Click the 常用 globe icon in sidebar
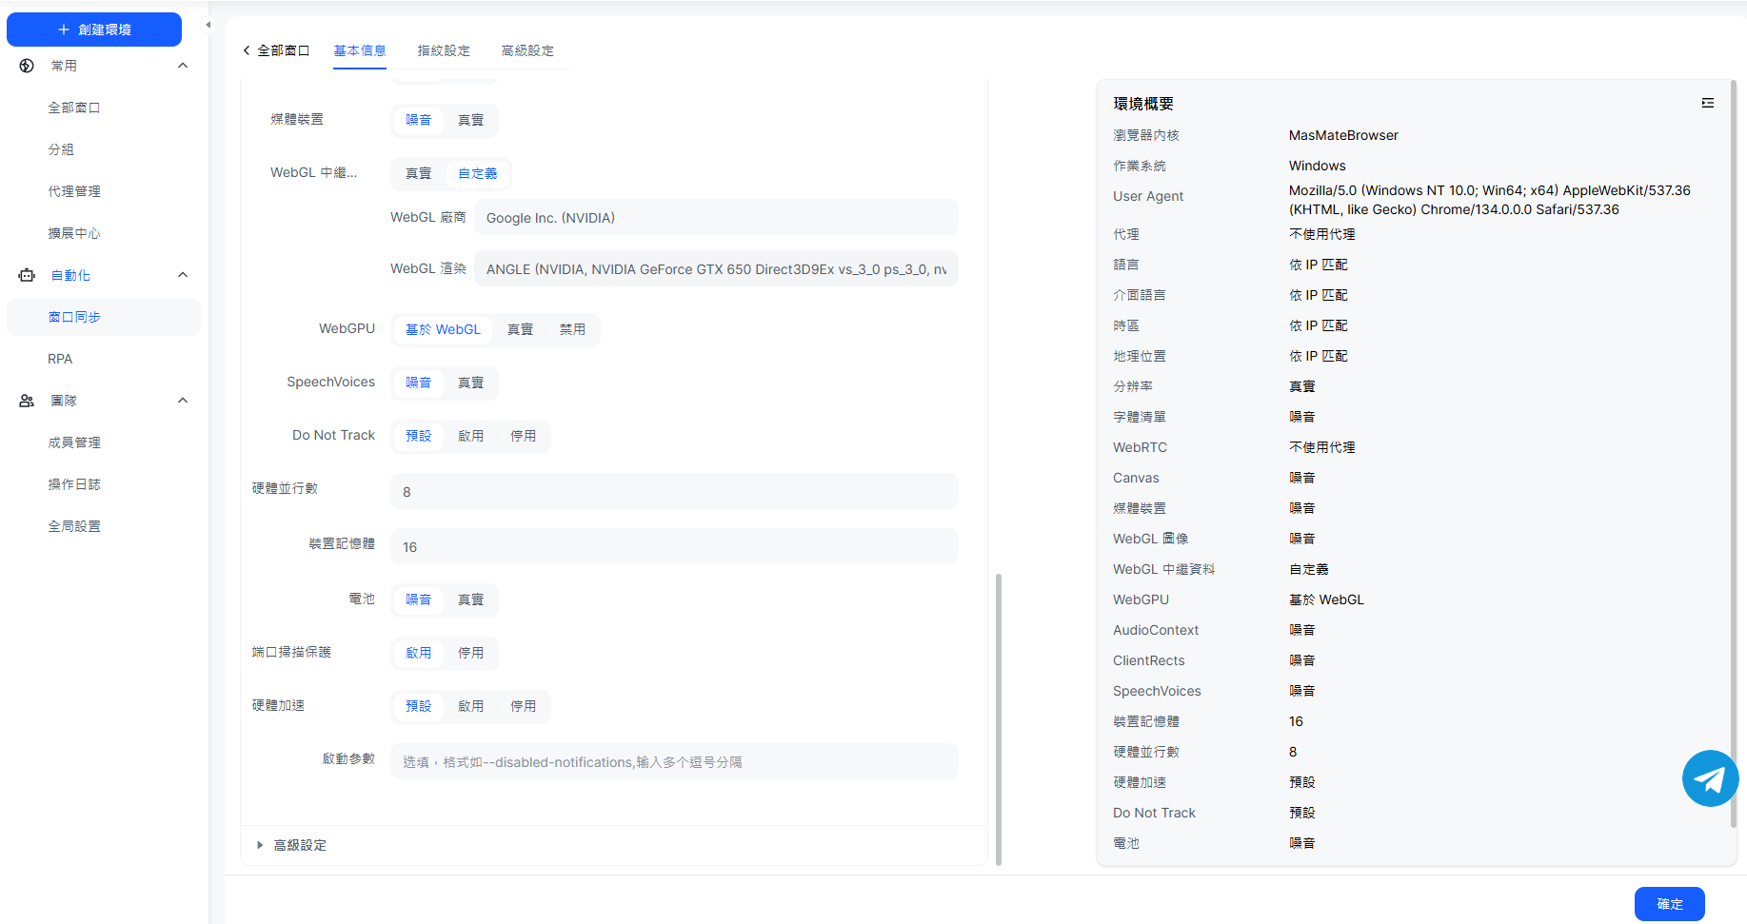This screenshot has width=1747, height=924. click(x=27, y=66)
